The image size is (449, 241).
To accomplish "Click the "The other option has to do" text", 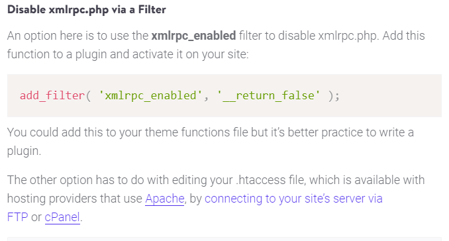I will (75, 180).
